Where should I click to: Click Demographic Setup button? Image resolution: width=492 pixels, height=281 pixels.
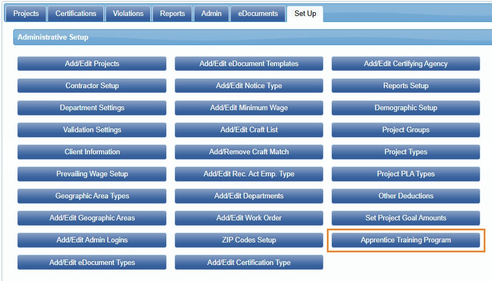tap(406, 107)
